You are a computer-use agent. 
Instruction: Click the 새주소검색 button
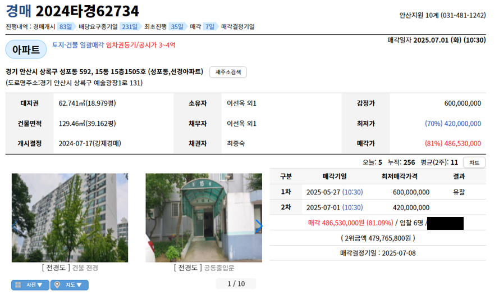pos(228,72)
